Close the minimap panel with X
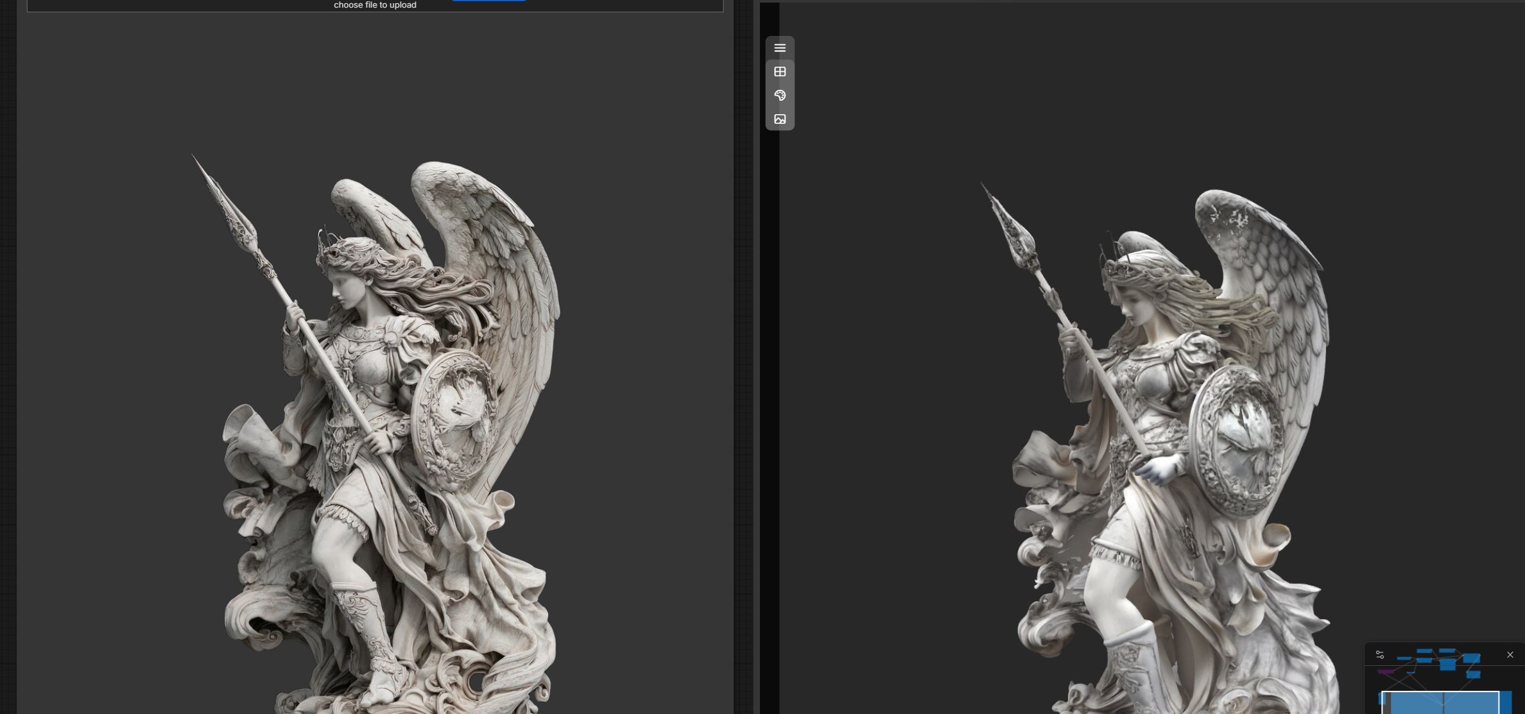Screen dimensions: 1525x714 (1510, 654)
